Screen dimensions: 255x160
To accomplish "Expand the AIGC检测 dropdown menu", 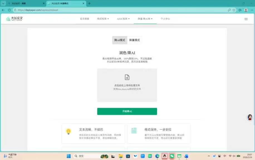I will [x=123, y=19].
